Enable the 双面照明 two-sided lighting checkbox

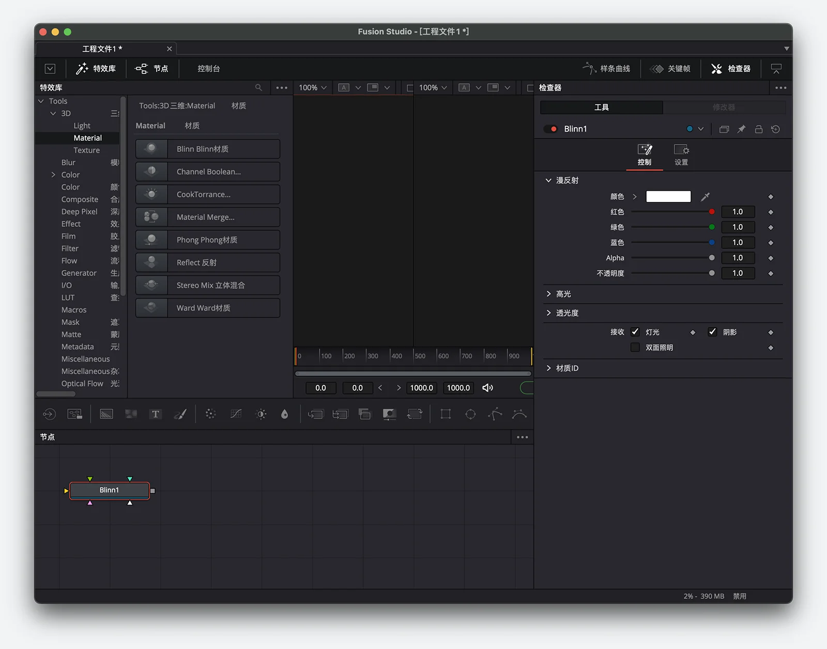pos(635,348)
